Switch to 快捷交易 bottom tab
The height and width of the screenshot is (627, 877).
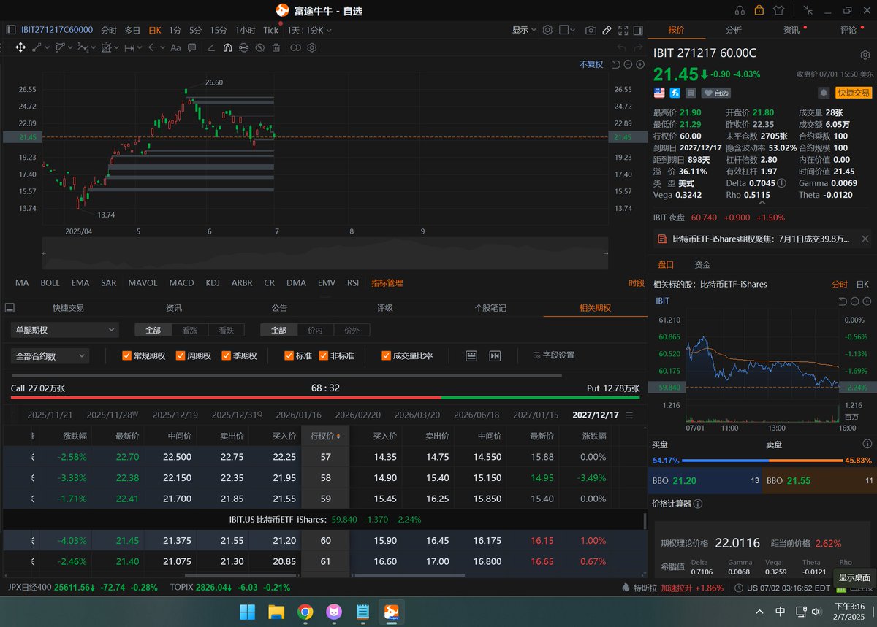point(69,307)
